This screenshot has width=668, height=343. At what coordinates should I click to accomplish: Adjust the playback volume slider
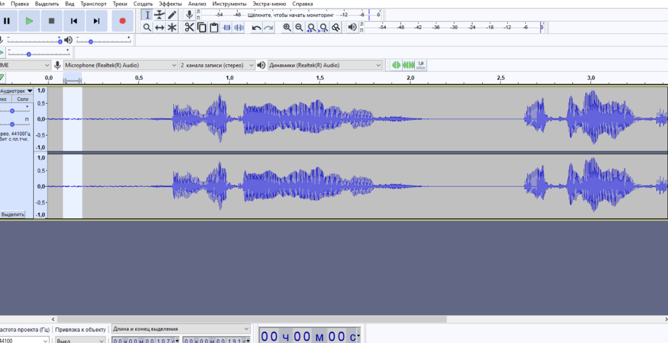coord(104,41)
